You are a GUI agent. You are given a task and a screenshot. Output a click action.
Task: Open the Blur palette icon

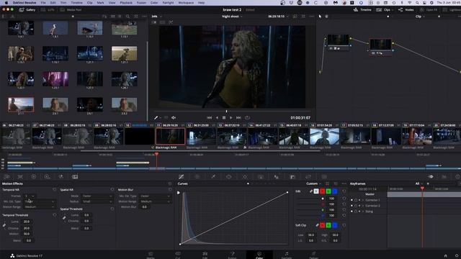(277, 176)
